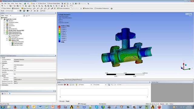Open the Help menu
This screenshot has height=109, width=194.
(20, 4)
